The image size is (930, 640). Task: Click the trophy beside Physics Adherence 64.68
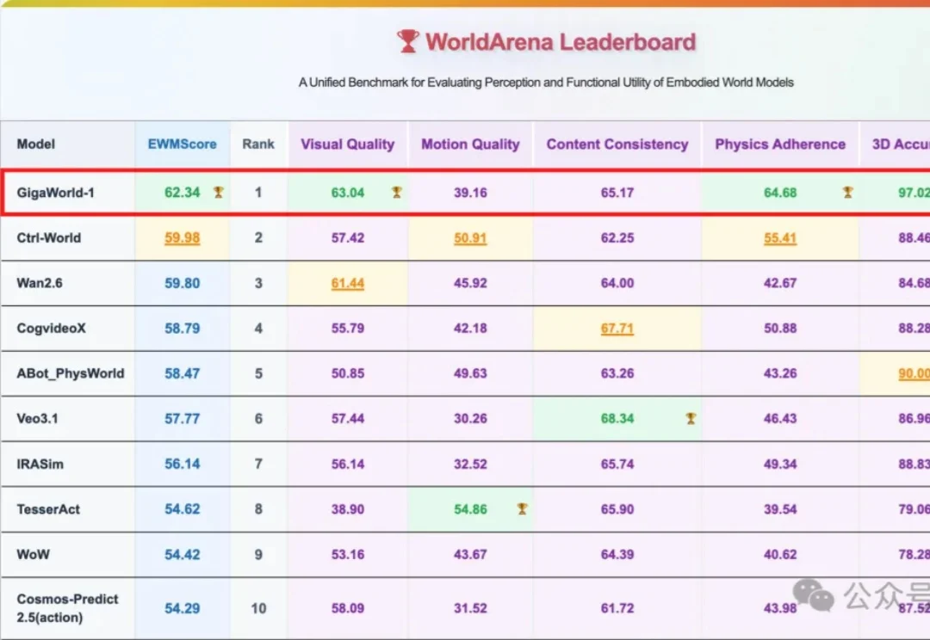click(847, 193)
